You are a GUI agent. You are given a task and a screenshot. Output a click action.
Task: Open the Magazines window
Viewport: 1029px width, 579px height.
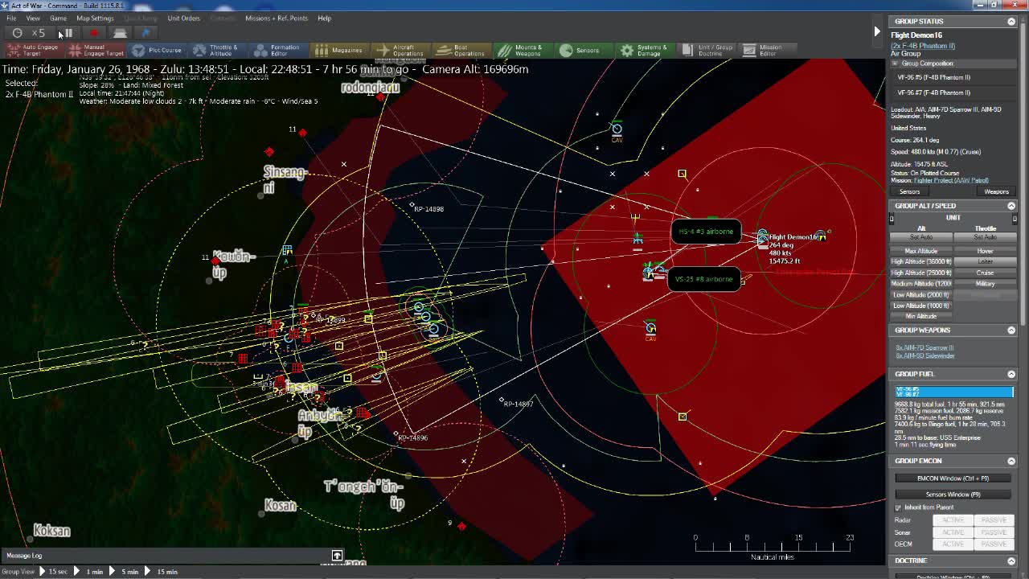click(338, 51)
